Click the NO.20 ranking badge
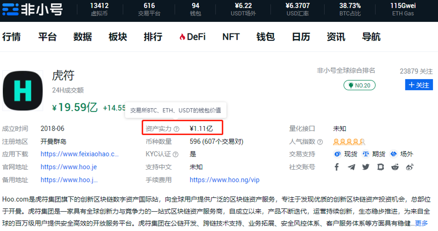The image size is (438, 231). pos(359,85)
